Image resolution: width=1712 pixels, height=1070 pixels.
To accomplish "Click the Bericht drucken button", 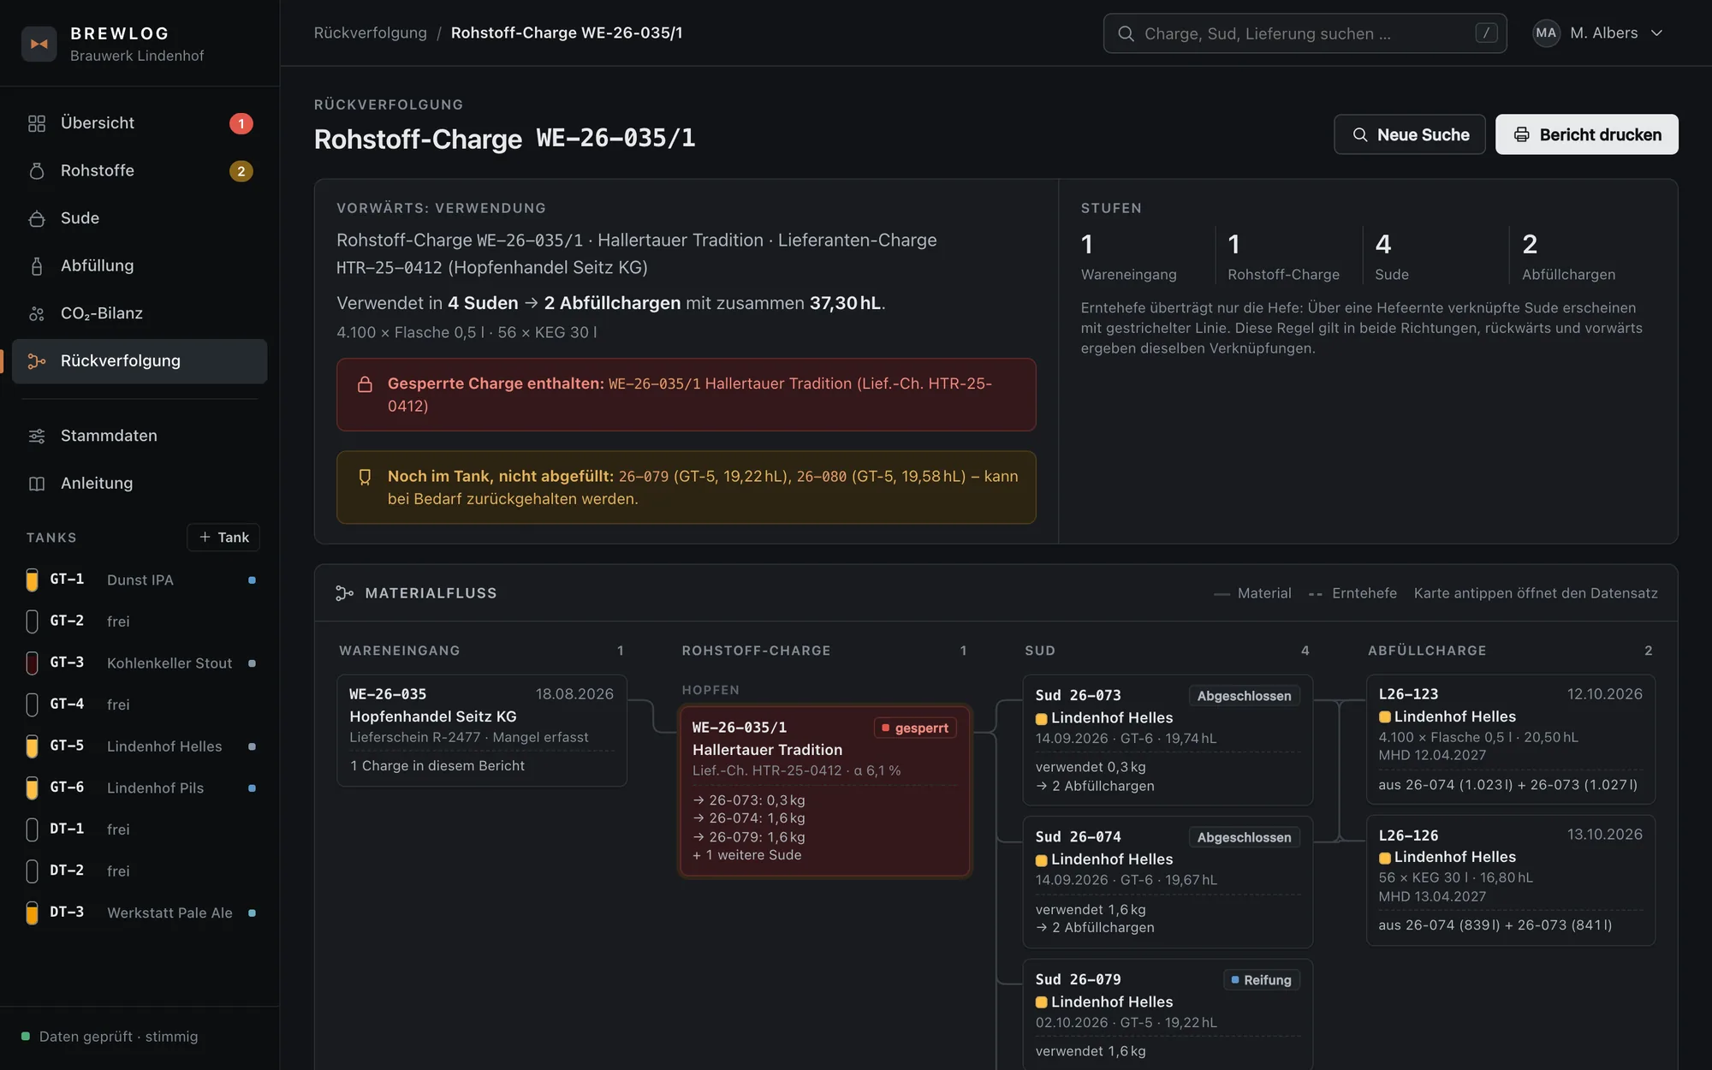I will (1586, 134).
